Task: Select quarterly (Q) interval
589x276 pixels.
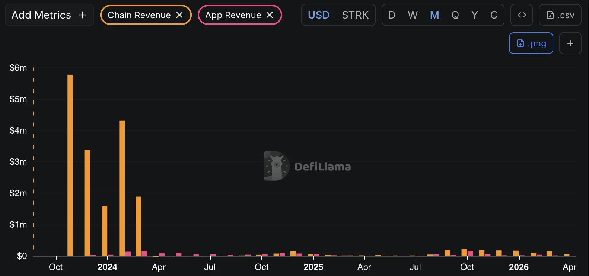Action: pos(455,15)
